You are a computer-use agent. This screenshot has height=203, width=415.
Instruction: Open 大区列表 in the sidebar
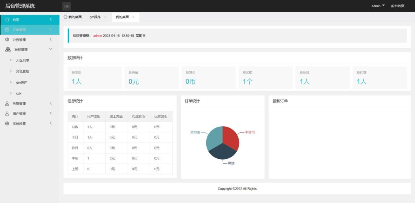[23, 60]
